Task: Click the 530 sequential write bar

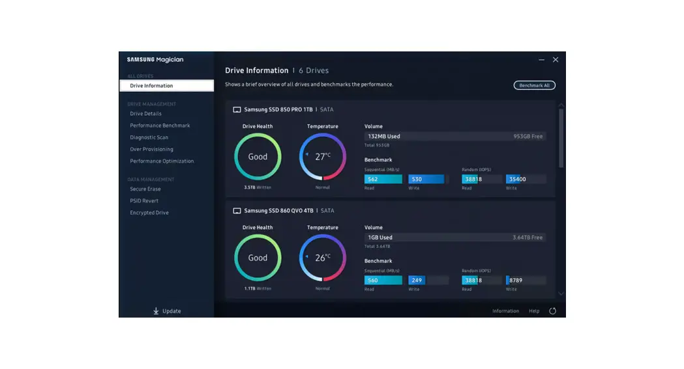Action: click(428, 179)
